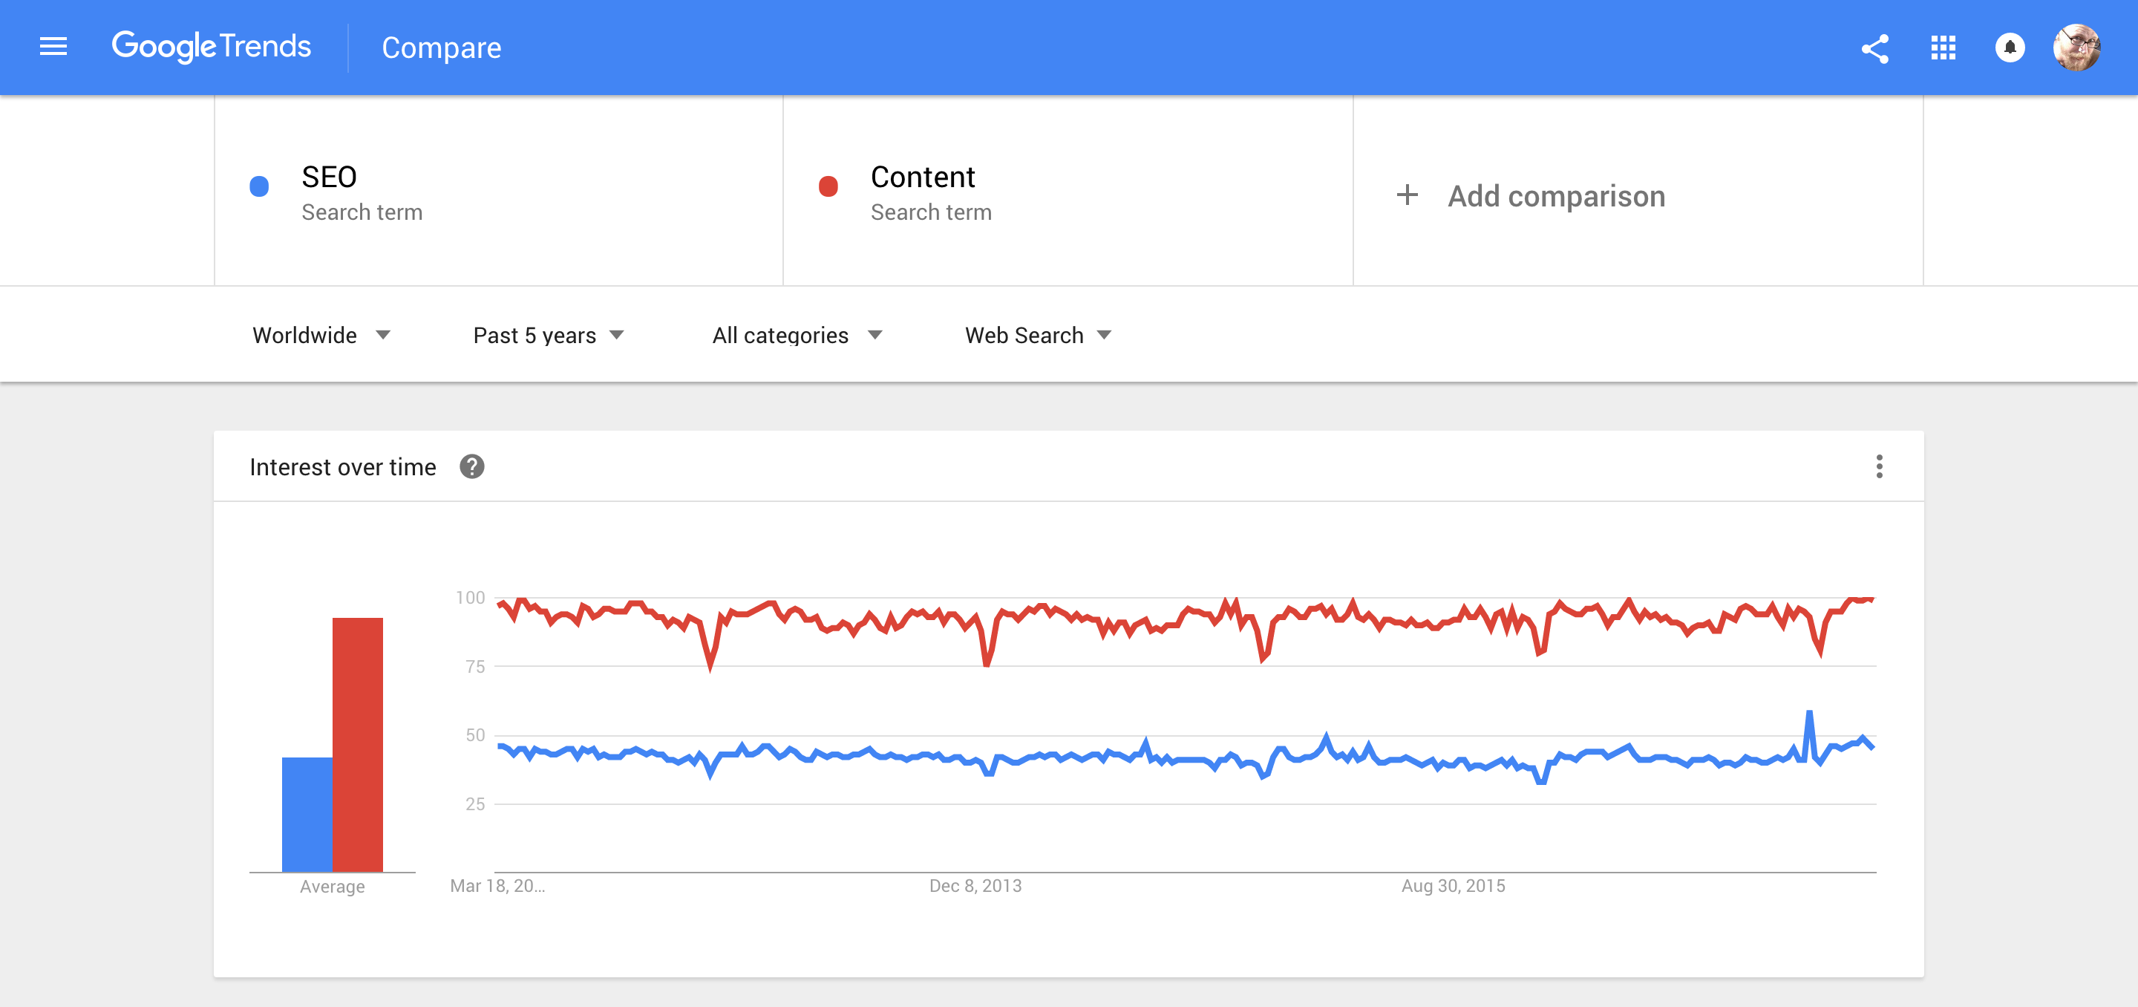Image resolution: width=2138 pixels, height=1007 pixels.
Task: Click the Google Trends logo
Action: 212,45
